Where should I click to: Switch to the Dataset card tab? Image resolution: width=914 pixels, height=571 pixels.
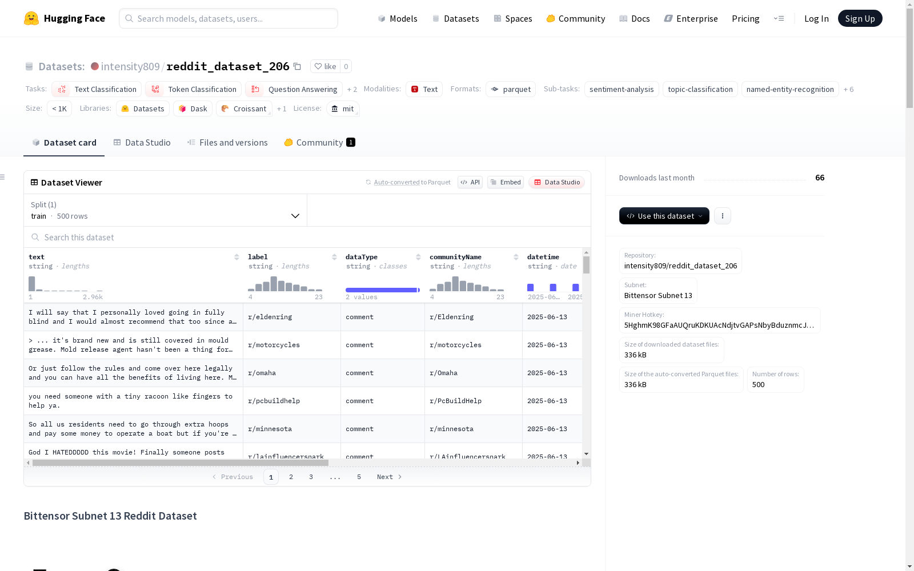[x=64, y=143]
